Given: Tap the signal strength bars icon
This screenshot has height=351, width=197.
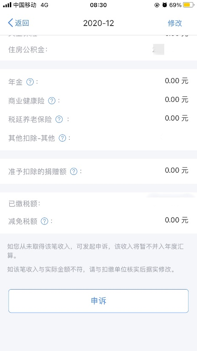Looking at the screenshot, I should [7, 5].
